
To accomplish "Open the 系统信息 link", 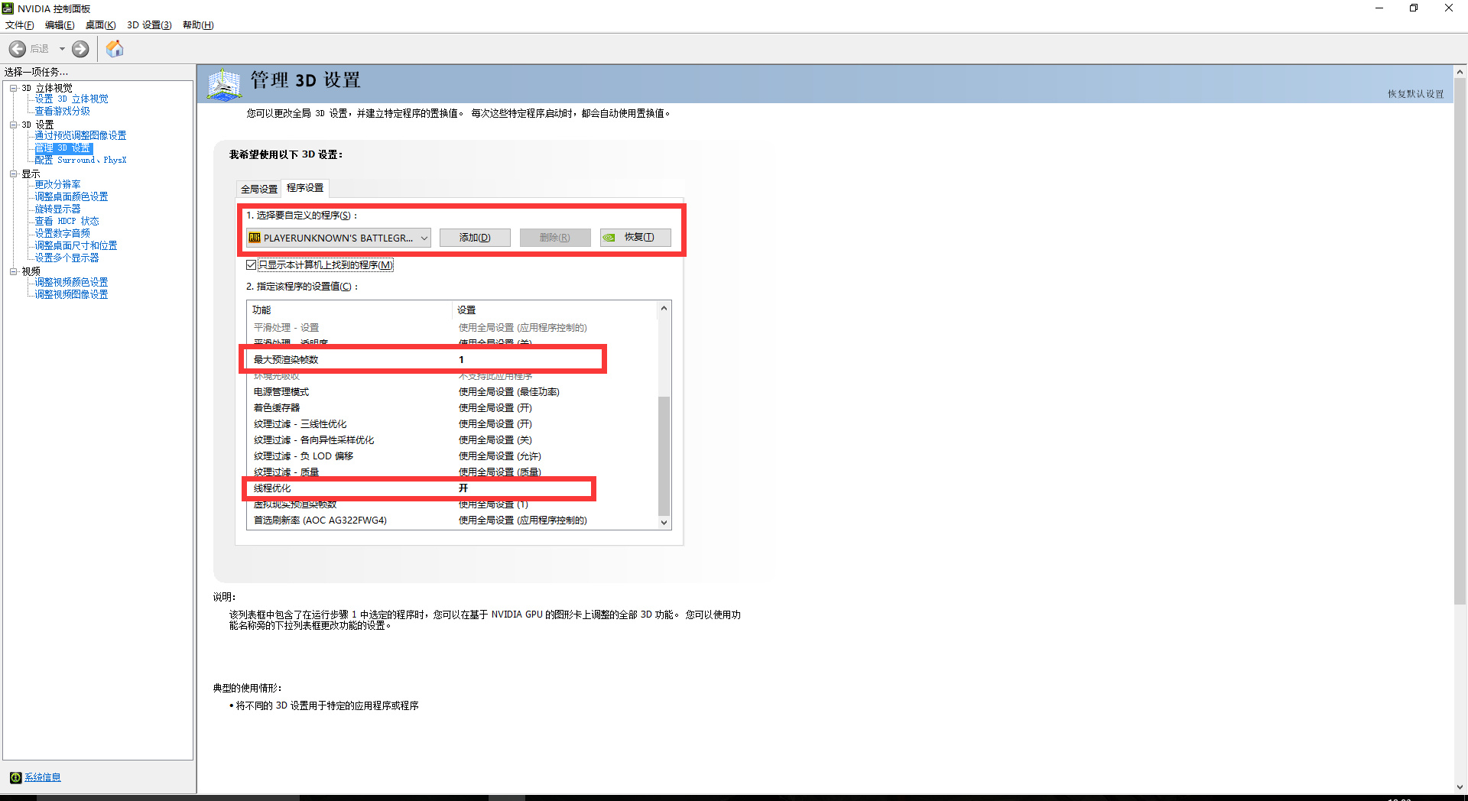I will [43, 777].
